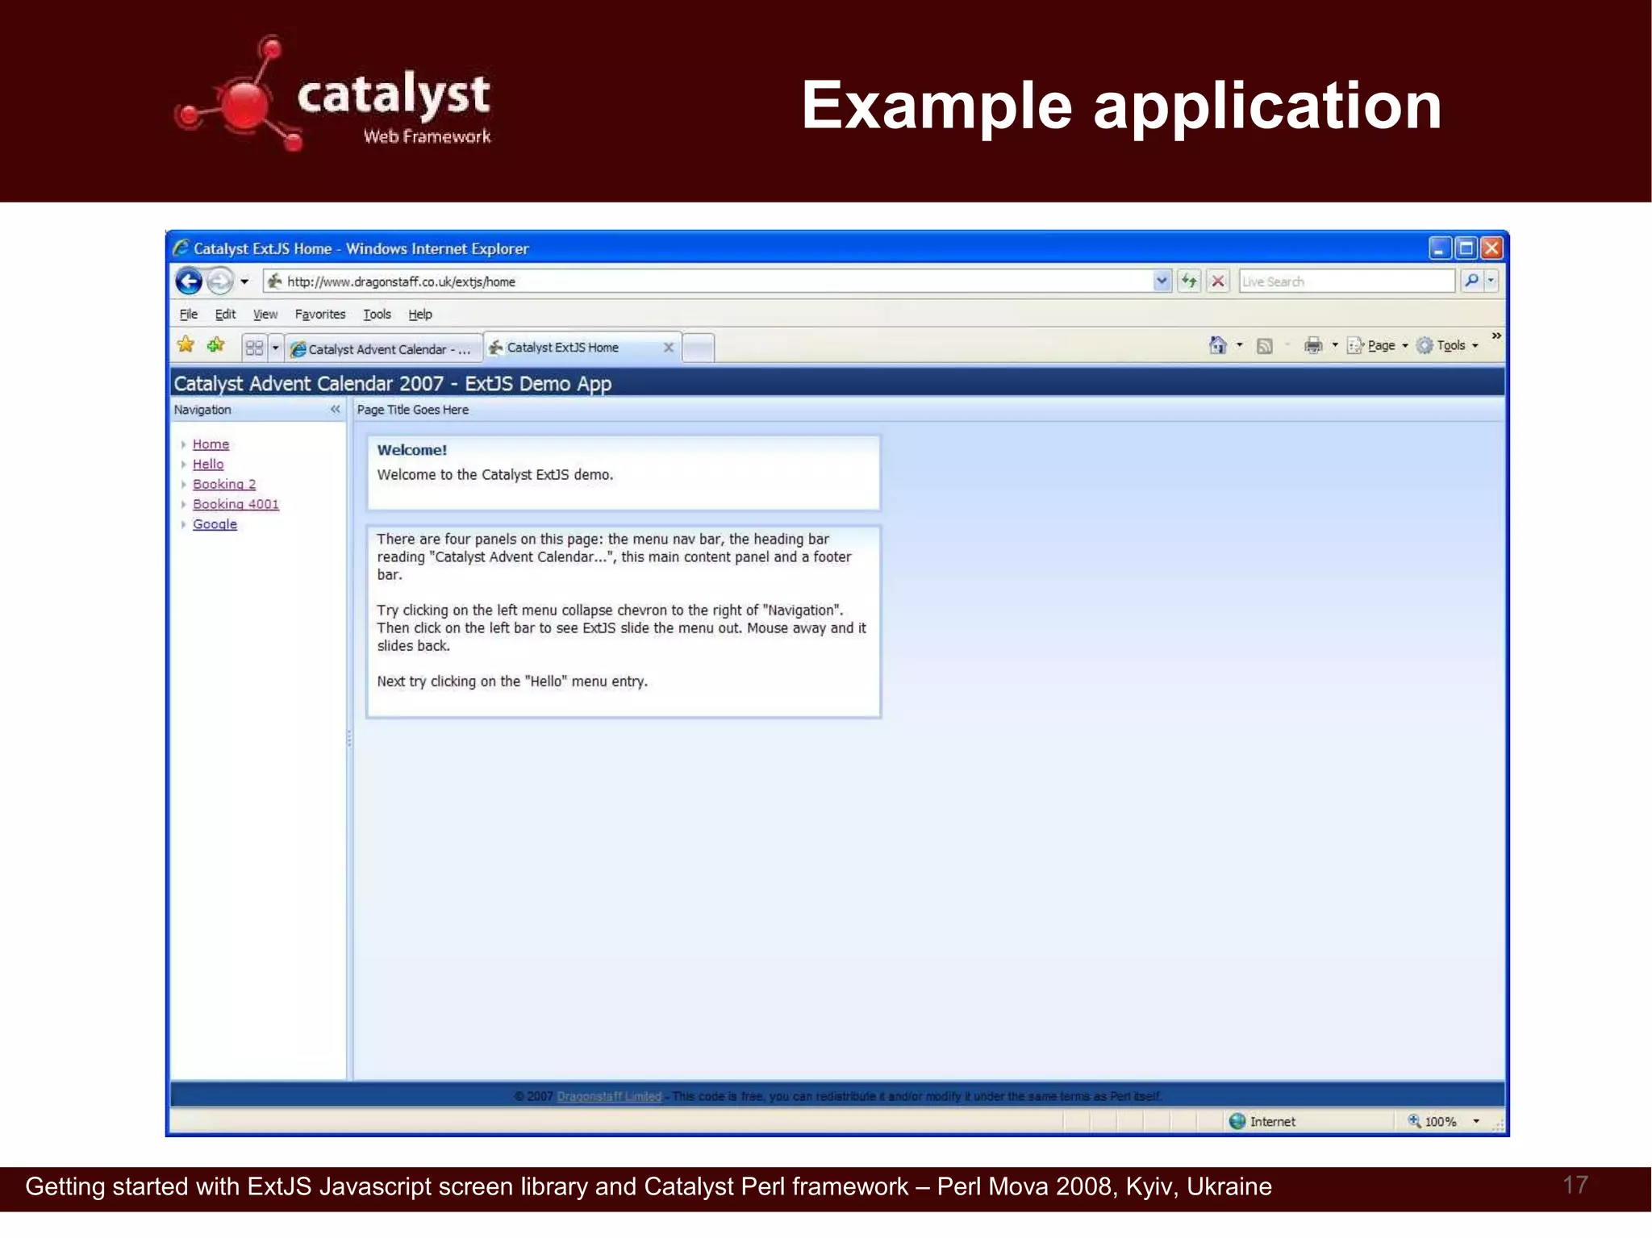Click the Hello navigation link

208,464
